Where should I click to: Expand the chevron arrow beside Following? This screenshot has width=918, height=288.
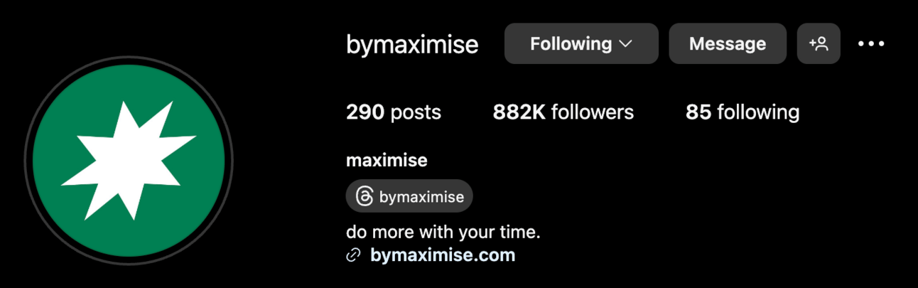tap(626, 44)
